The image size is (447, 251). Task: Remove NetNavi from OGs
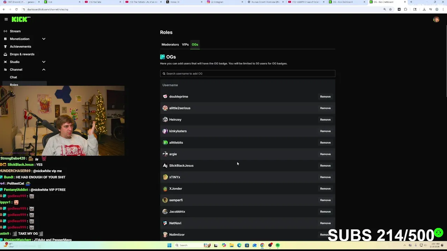tap(325, 223)
